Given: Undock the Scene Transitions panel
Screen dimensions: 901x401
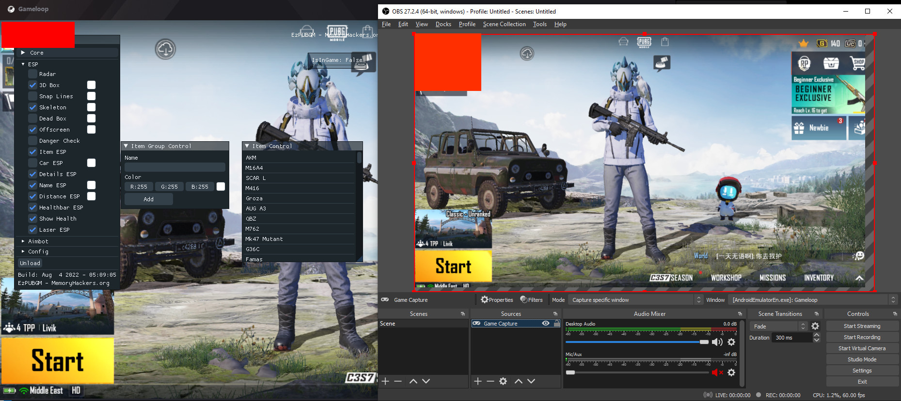Looking at the screenshot, I should point(817,314).
